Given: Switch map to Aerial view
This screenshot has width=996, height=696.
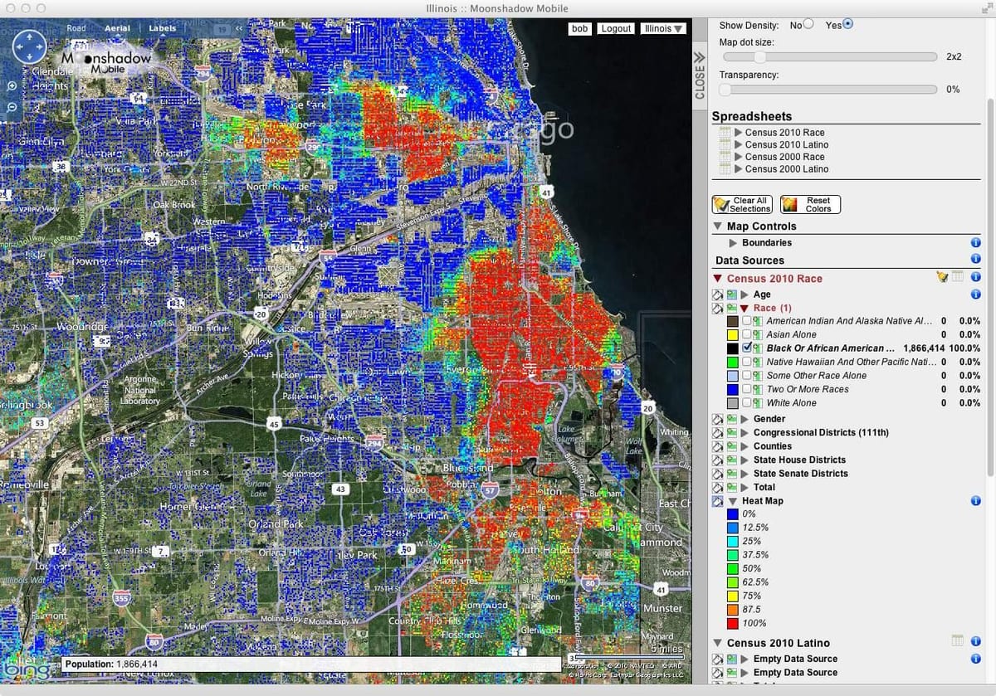Looking at the screenshot, I should point(117,28).
